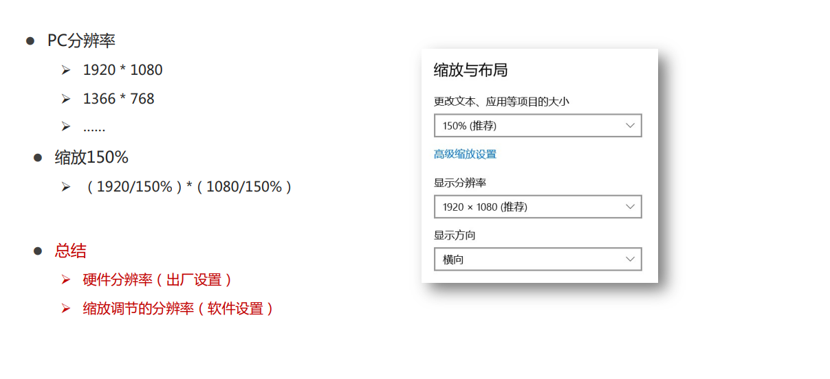Click the 显示分辨率 label
830x379 pixels.
click(x=460, y=183)
